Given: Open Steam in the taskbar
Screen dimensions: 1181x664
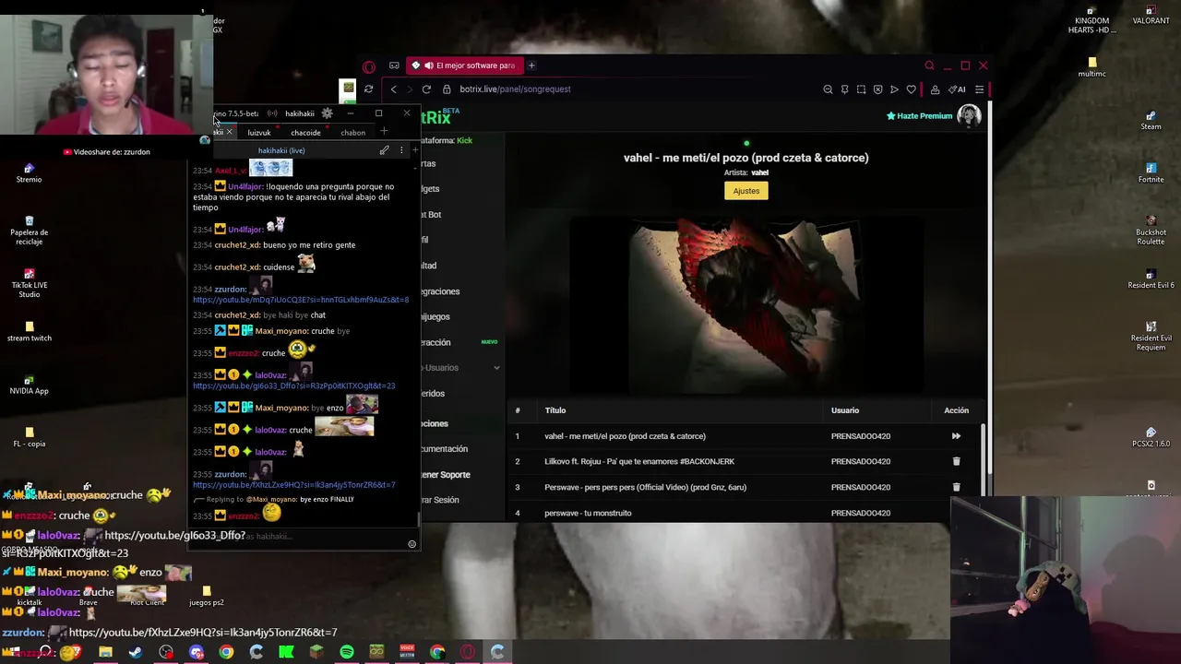Looking at the screenshot, I should coord(136,652).
